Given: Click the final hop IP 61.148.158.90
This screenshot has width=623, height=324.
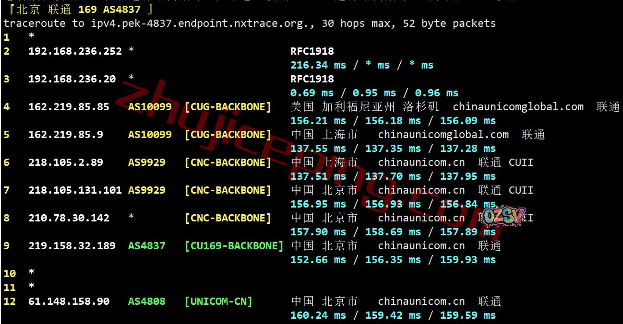Looking at the screenshot, I should 69,301.
